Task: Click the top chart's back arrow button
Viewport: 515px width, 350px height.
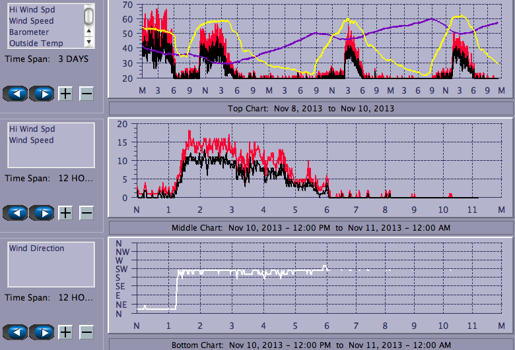Action: click(17, 93)
